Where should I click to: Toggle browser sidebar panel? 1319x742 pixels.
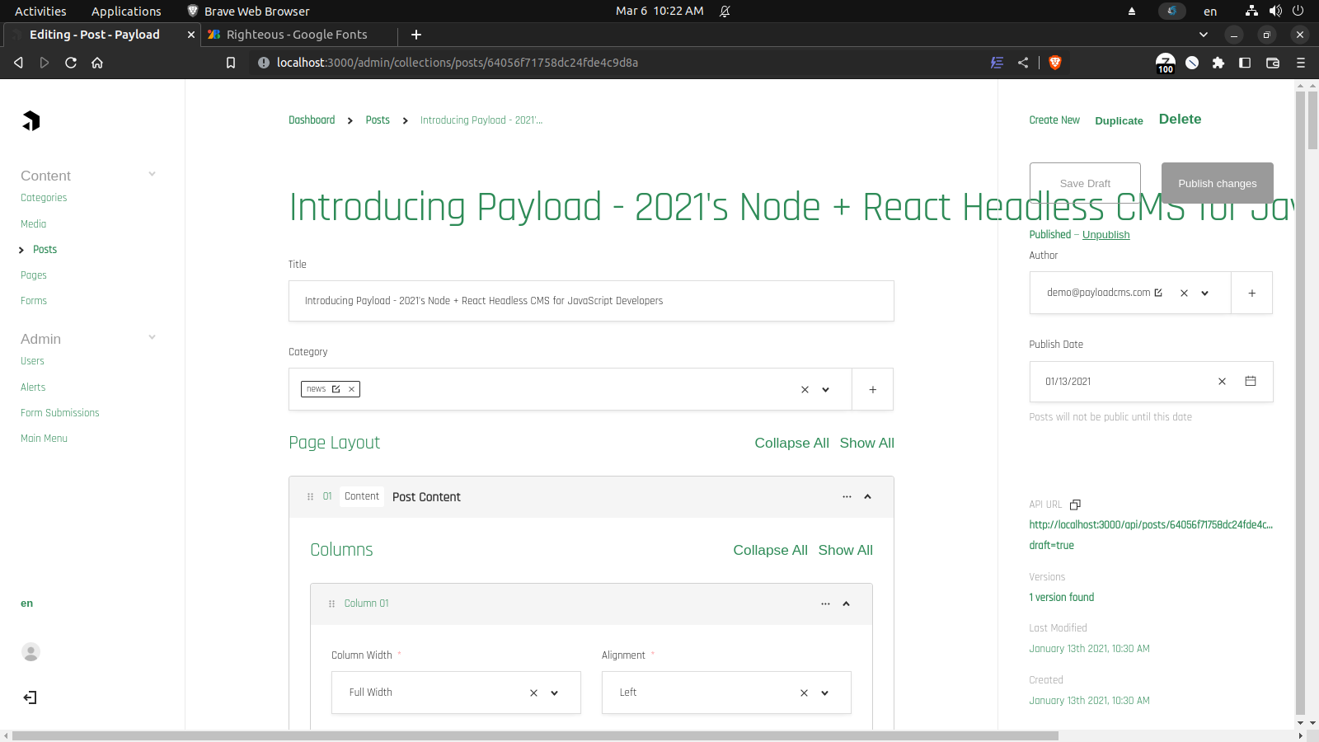coord(1245,63)
